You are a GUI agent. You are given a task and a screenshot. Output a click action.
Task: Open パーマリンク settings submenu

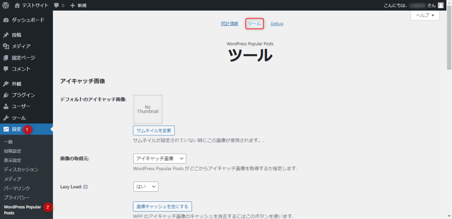pos(17,188)
